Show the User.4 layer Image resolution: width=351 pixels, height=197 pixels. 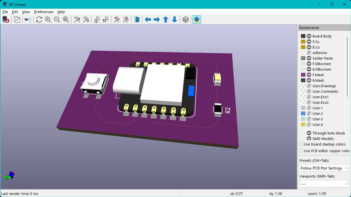click(309, 125)
